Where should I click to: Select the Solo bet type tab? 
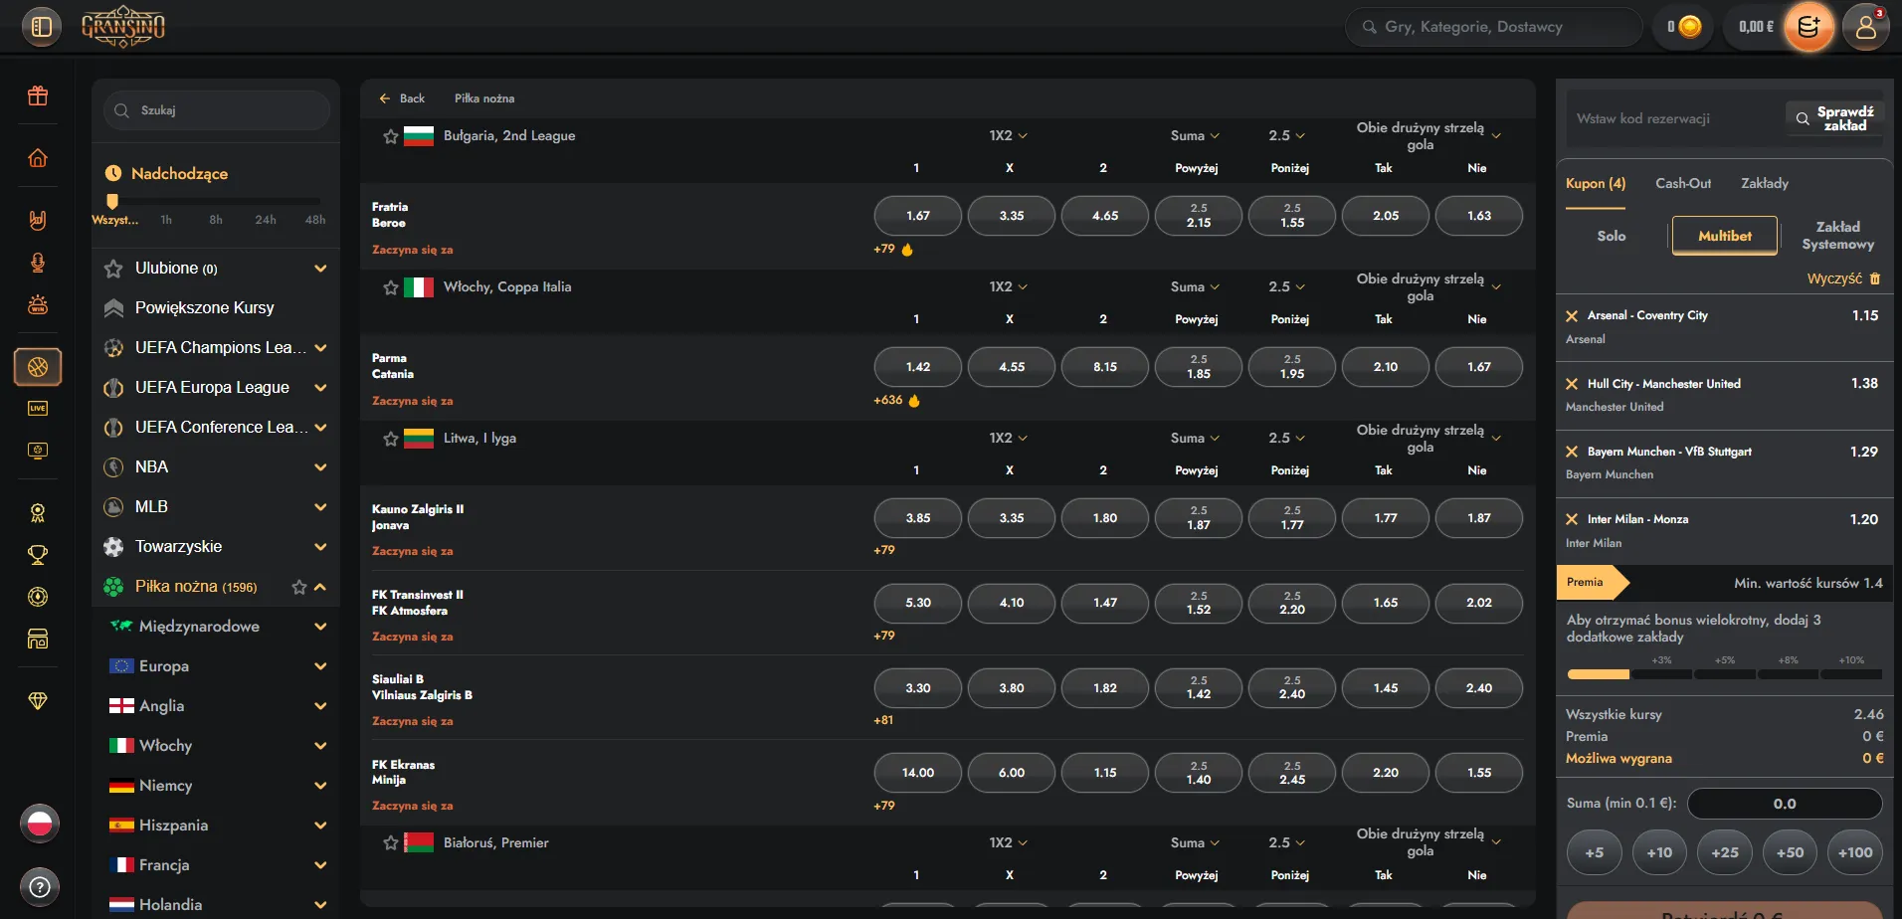click(1612, 236)
